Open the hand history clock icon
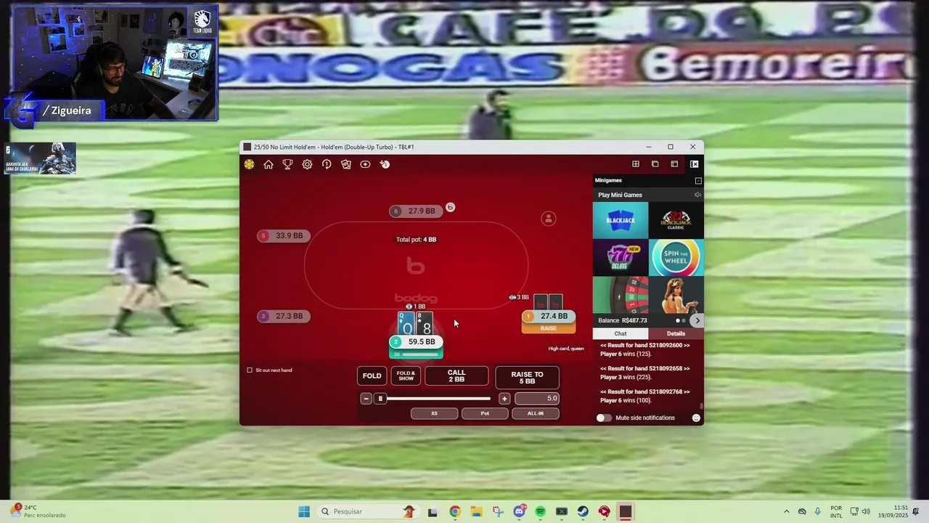This screenshot has height=523, width=929. coord(327,164)
